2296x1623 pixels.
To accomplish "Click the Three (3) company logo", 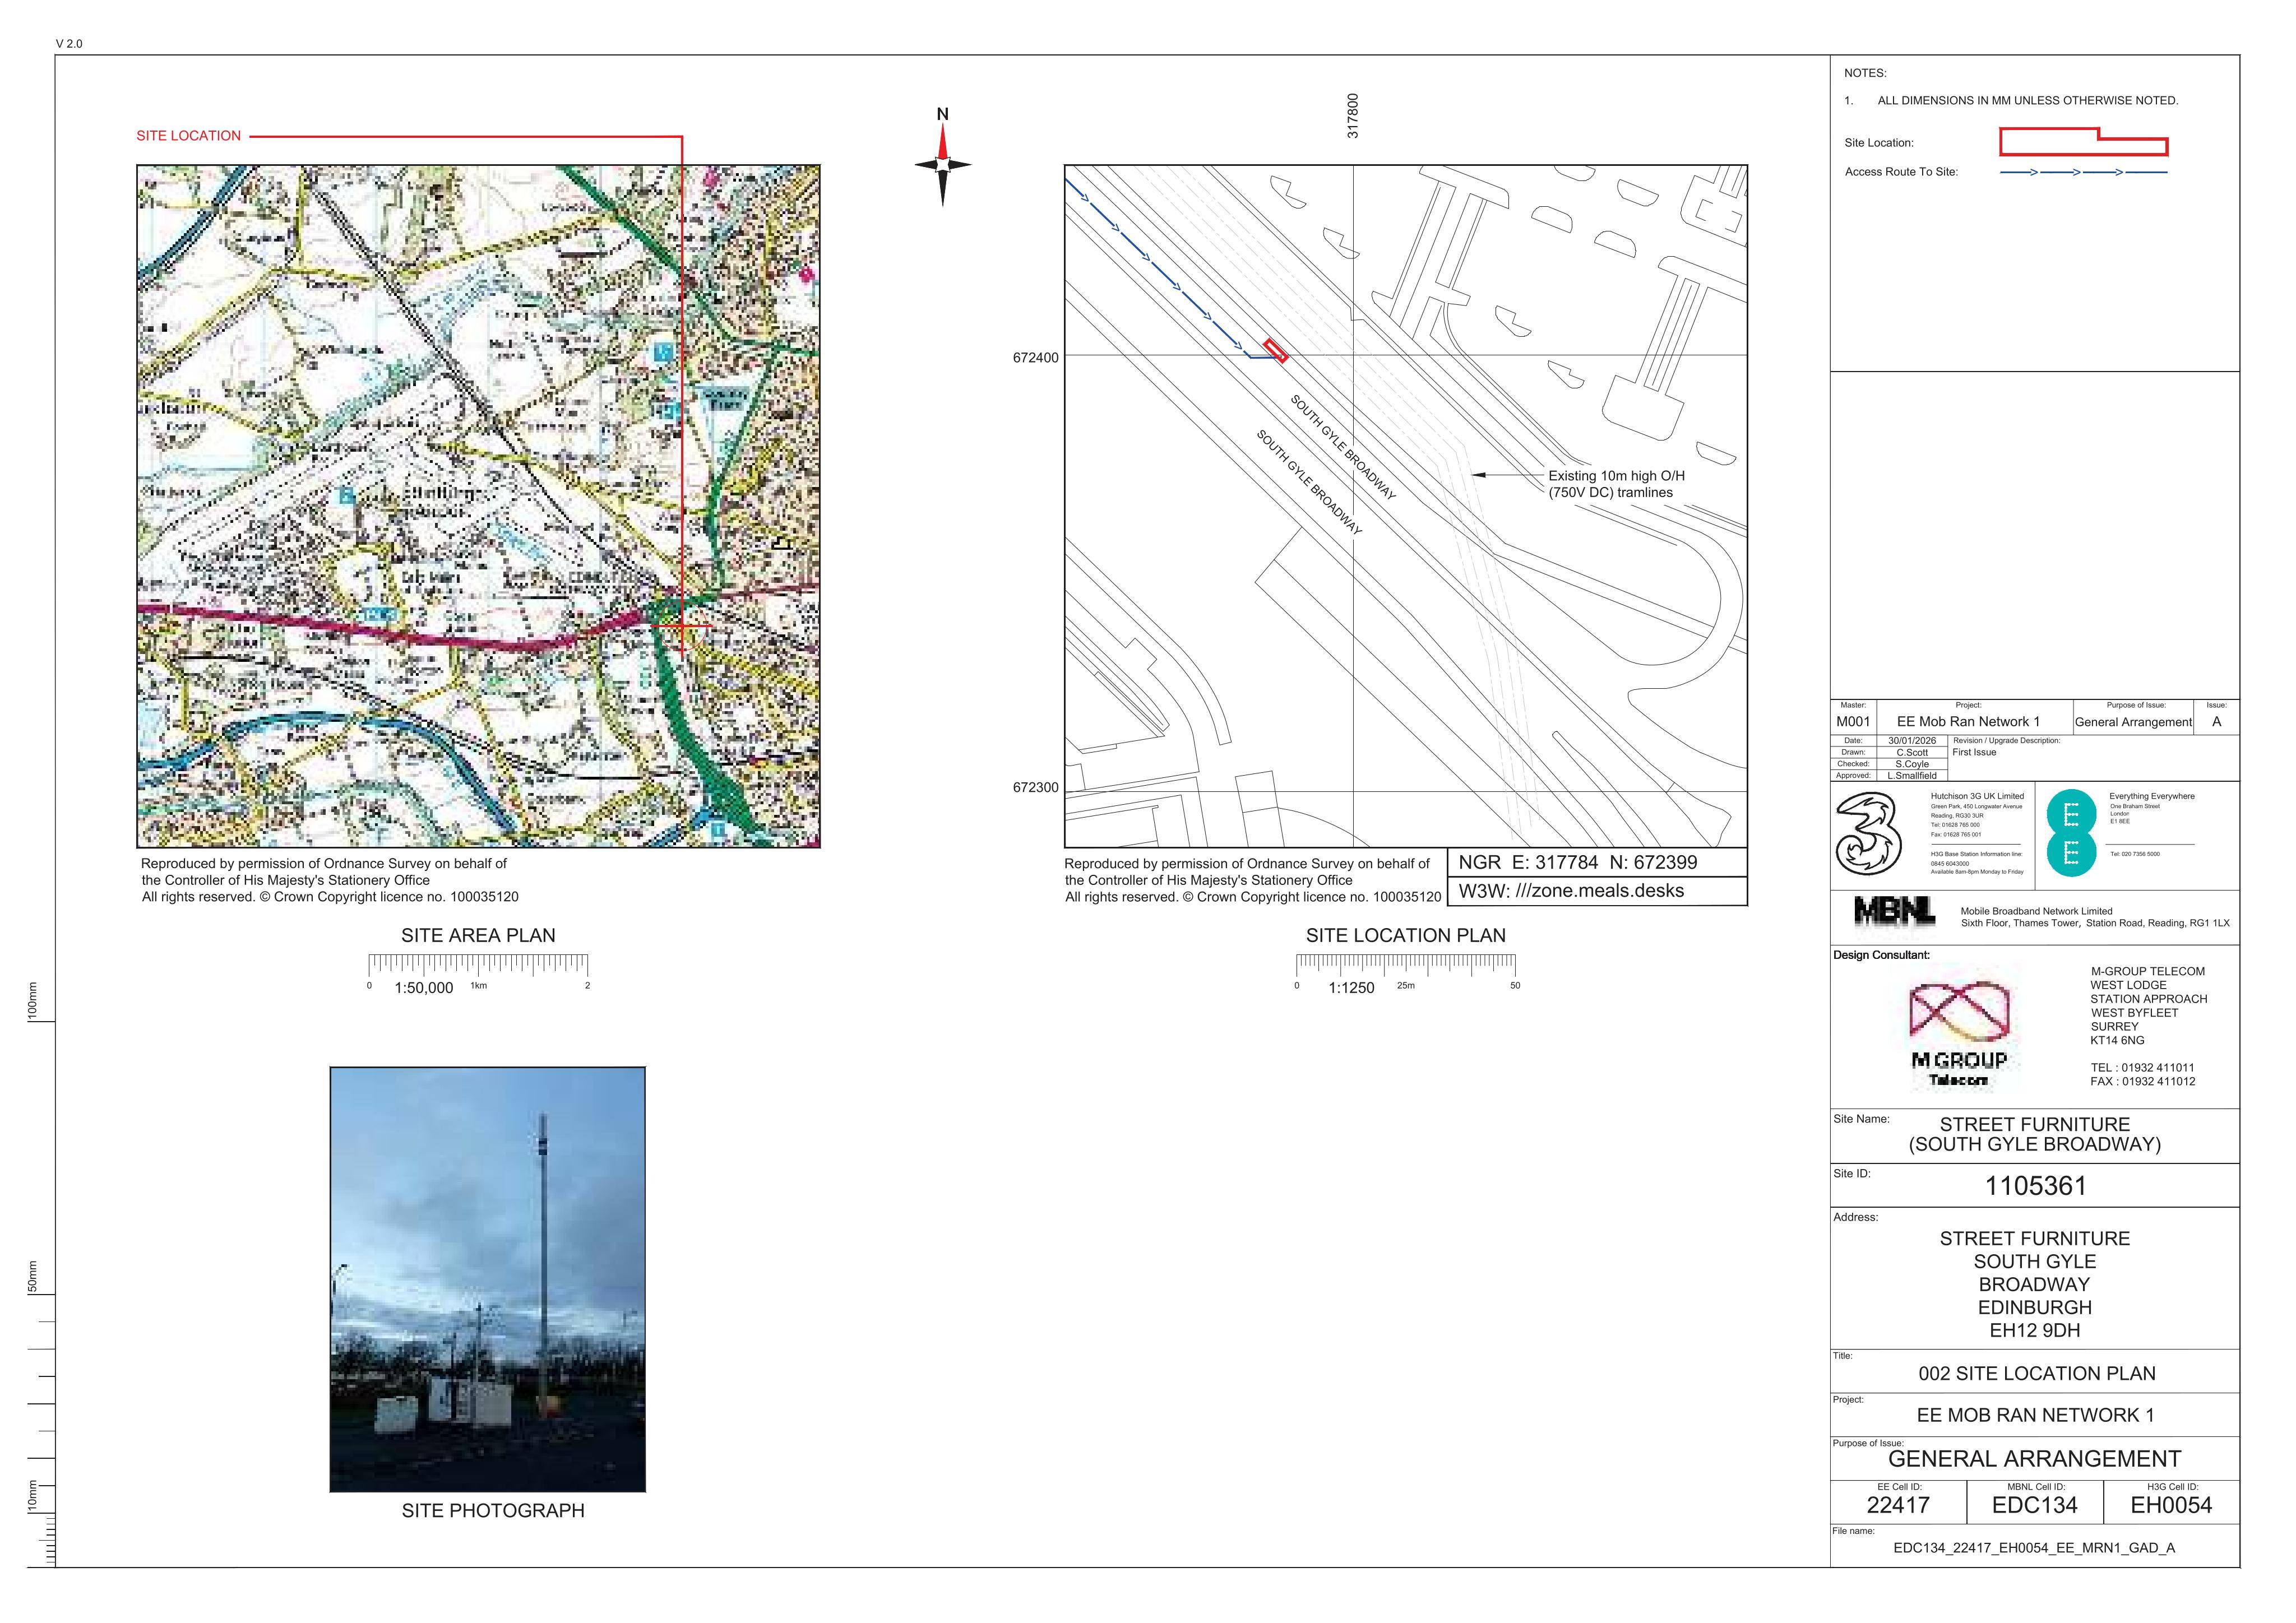I will 1868,833.
